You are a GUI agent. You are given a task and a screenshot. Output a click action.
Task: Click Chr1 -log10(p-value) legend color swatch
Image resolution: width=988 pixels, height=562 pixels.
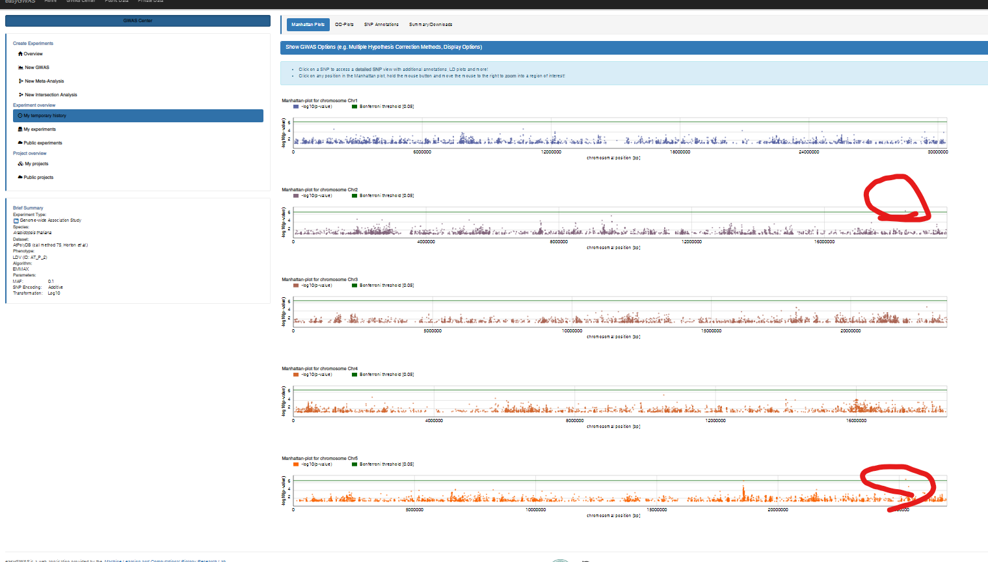296,107
